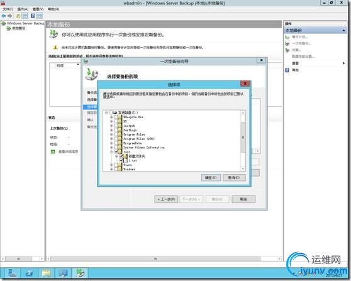Click the Windows Server Backup taskbar icon

80,273
